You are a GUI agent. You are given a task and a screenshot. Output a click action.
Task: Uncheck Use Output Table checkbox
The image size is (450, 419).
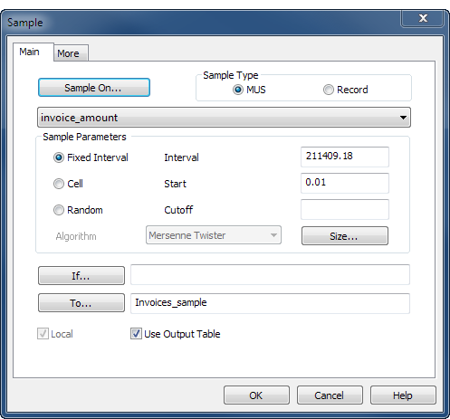pos(136,334)
